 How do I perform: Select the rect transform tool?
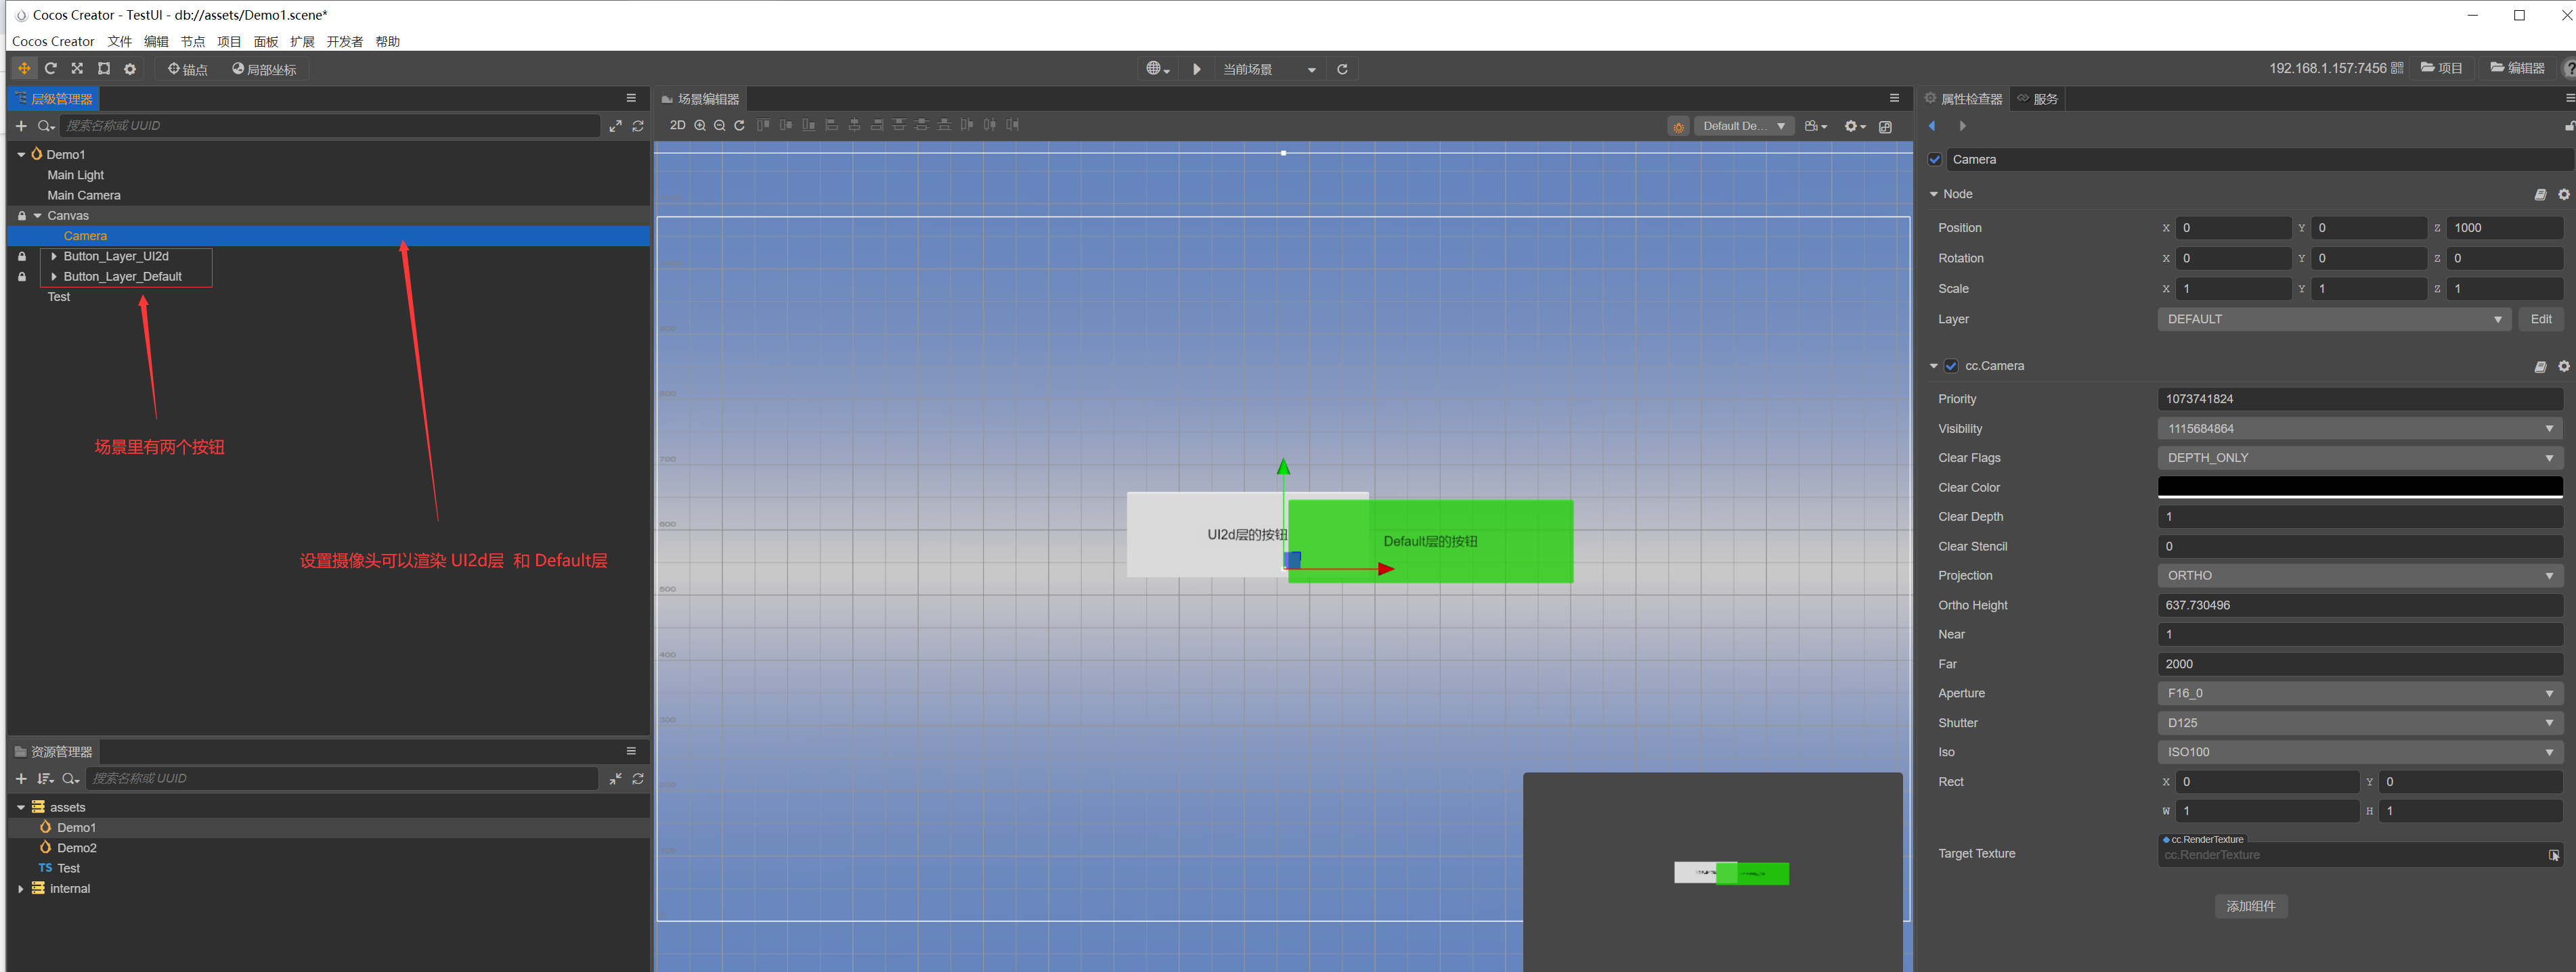[x=104, y=69]
